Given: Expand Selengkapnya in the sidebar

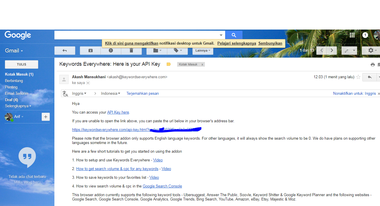Looking at the screenshot, I should [x=18, y=106].
